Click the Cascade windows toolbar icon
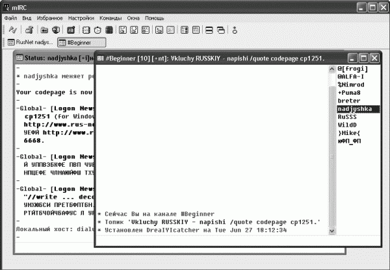 coord(221,30)
